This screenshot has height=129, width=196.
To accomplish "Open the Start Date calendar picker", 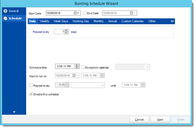I will 76,13.
